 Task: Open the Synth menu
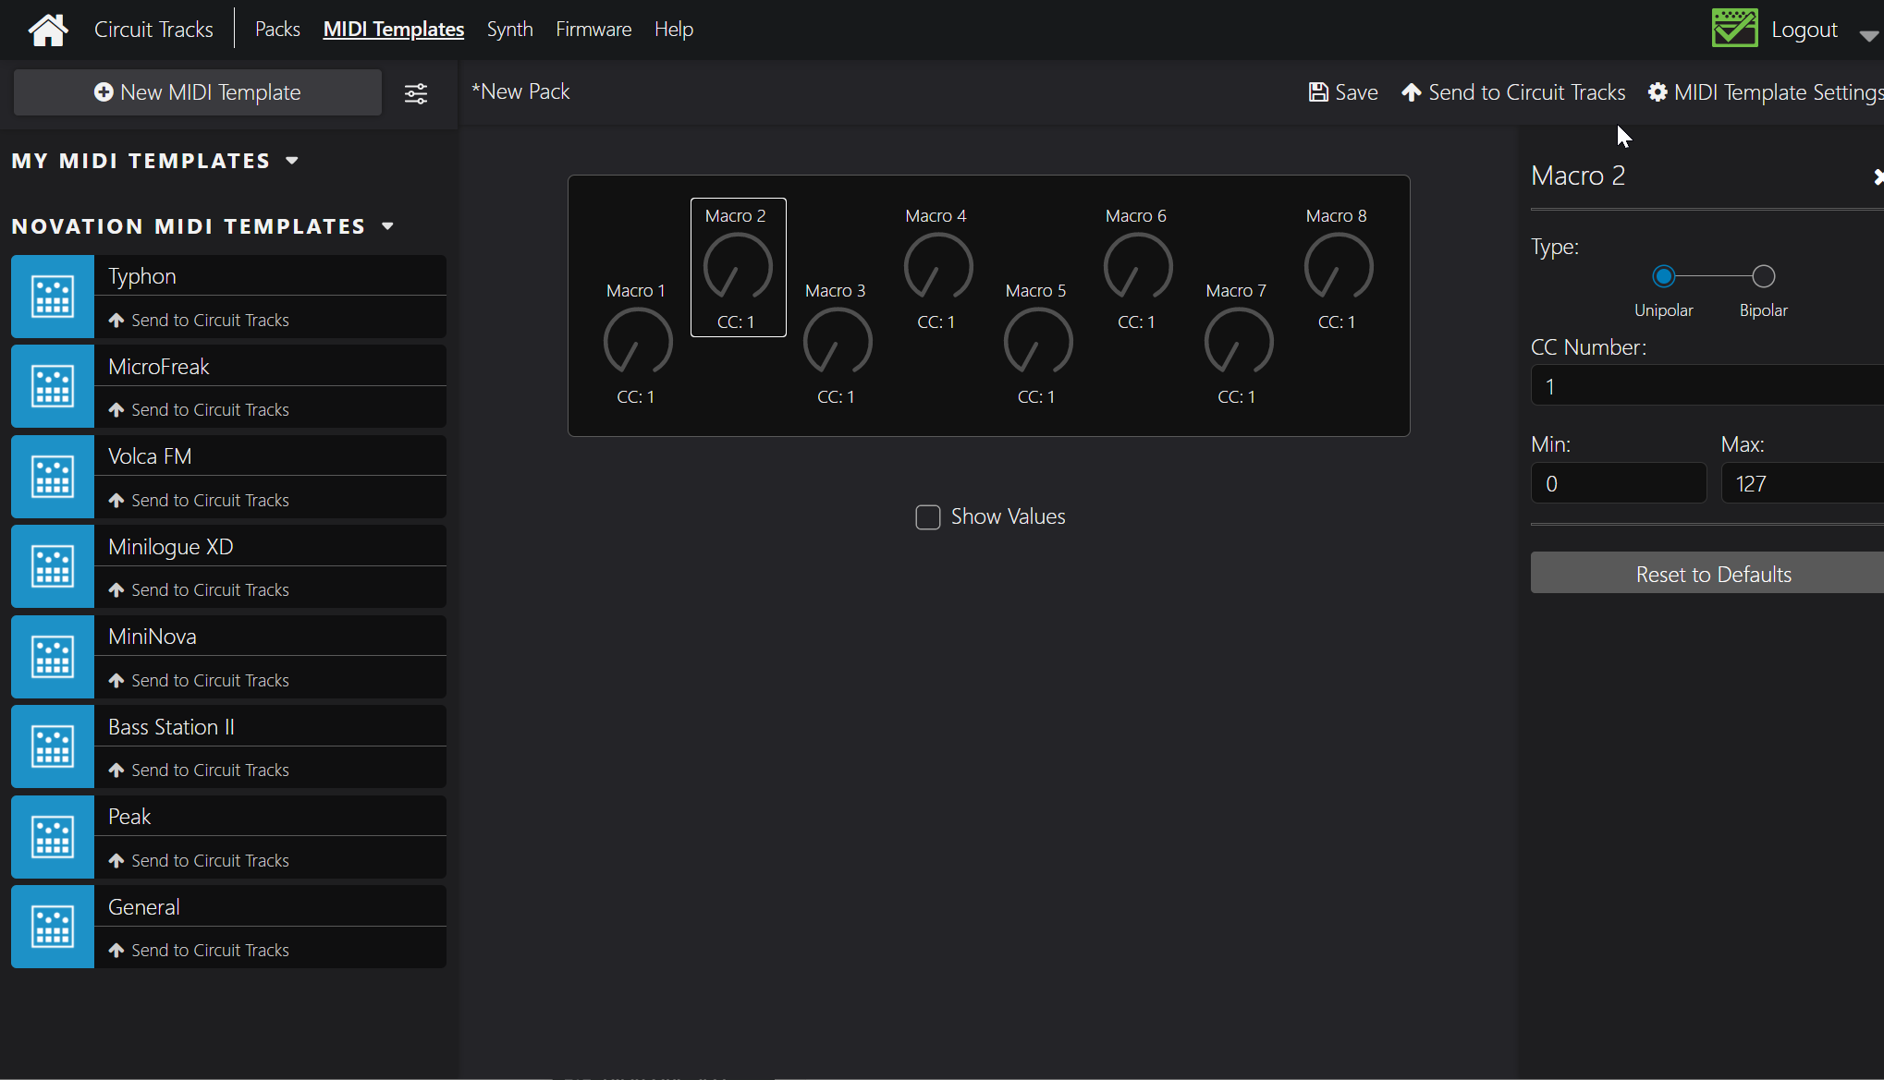510,30
